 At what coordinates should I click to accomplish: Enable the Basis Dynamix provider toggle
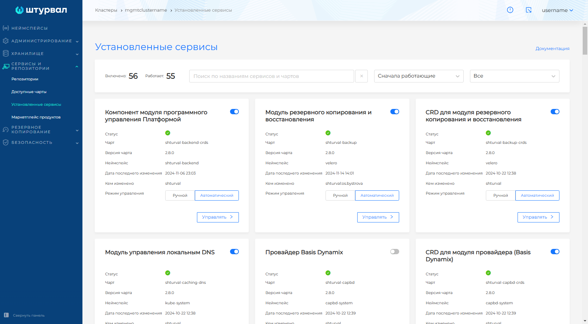[395, 252]
